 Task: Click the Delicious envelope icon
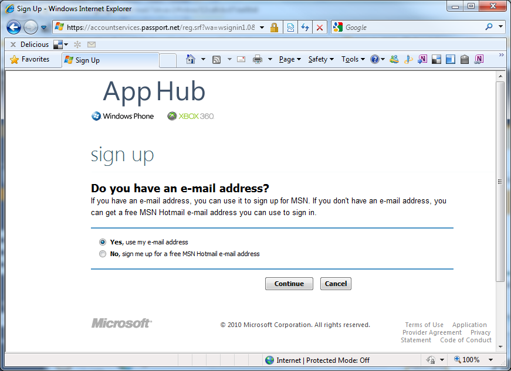click(92, 45)
